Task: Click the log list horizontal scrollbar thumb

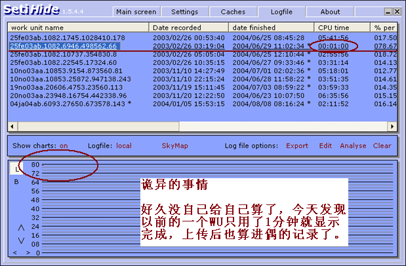Action: click(98, 126)
